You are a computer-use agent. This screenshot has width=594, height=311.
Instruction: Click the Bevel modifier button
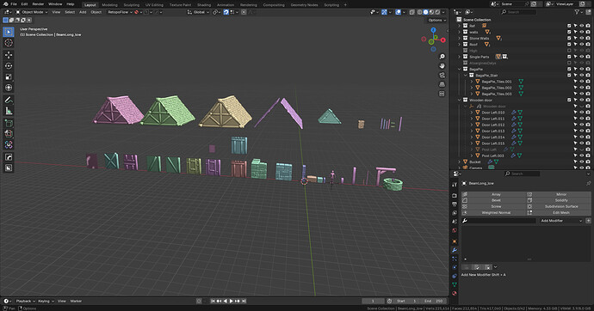pos(493,200)
